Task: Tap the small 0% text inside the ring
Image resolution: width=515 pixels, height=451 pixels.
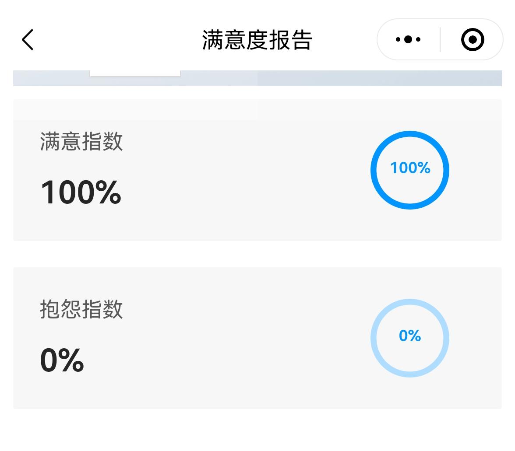Action: 410,336
